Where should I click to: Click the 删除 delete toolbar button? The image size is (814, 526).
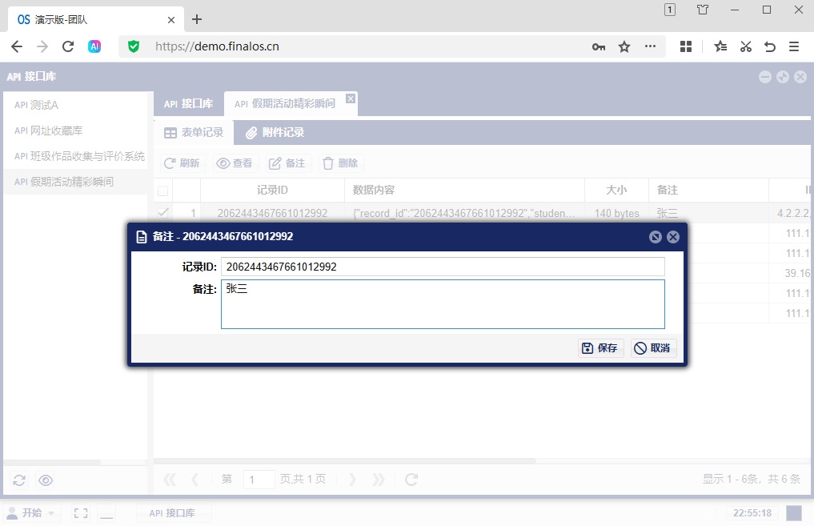click(x=340, y=163)
